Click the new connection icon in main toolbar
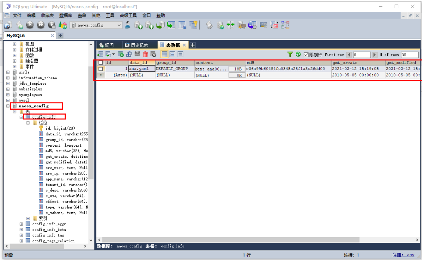This screenshot has height=260, width=422. click(8, 25)
